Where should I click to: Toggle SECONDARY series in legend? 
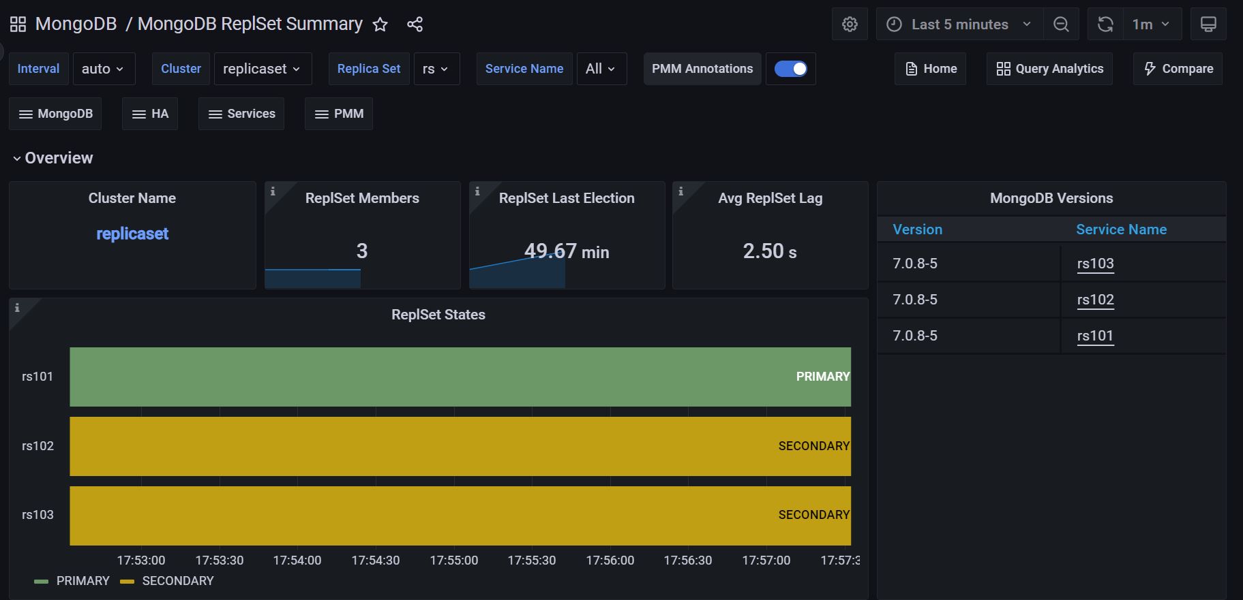point(177,581)
